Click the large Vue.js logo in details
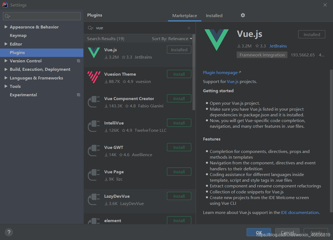 pyautogui.click(x=216, y=40)
